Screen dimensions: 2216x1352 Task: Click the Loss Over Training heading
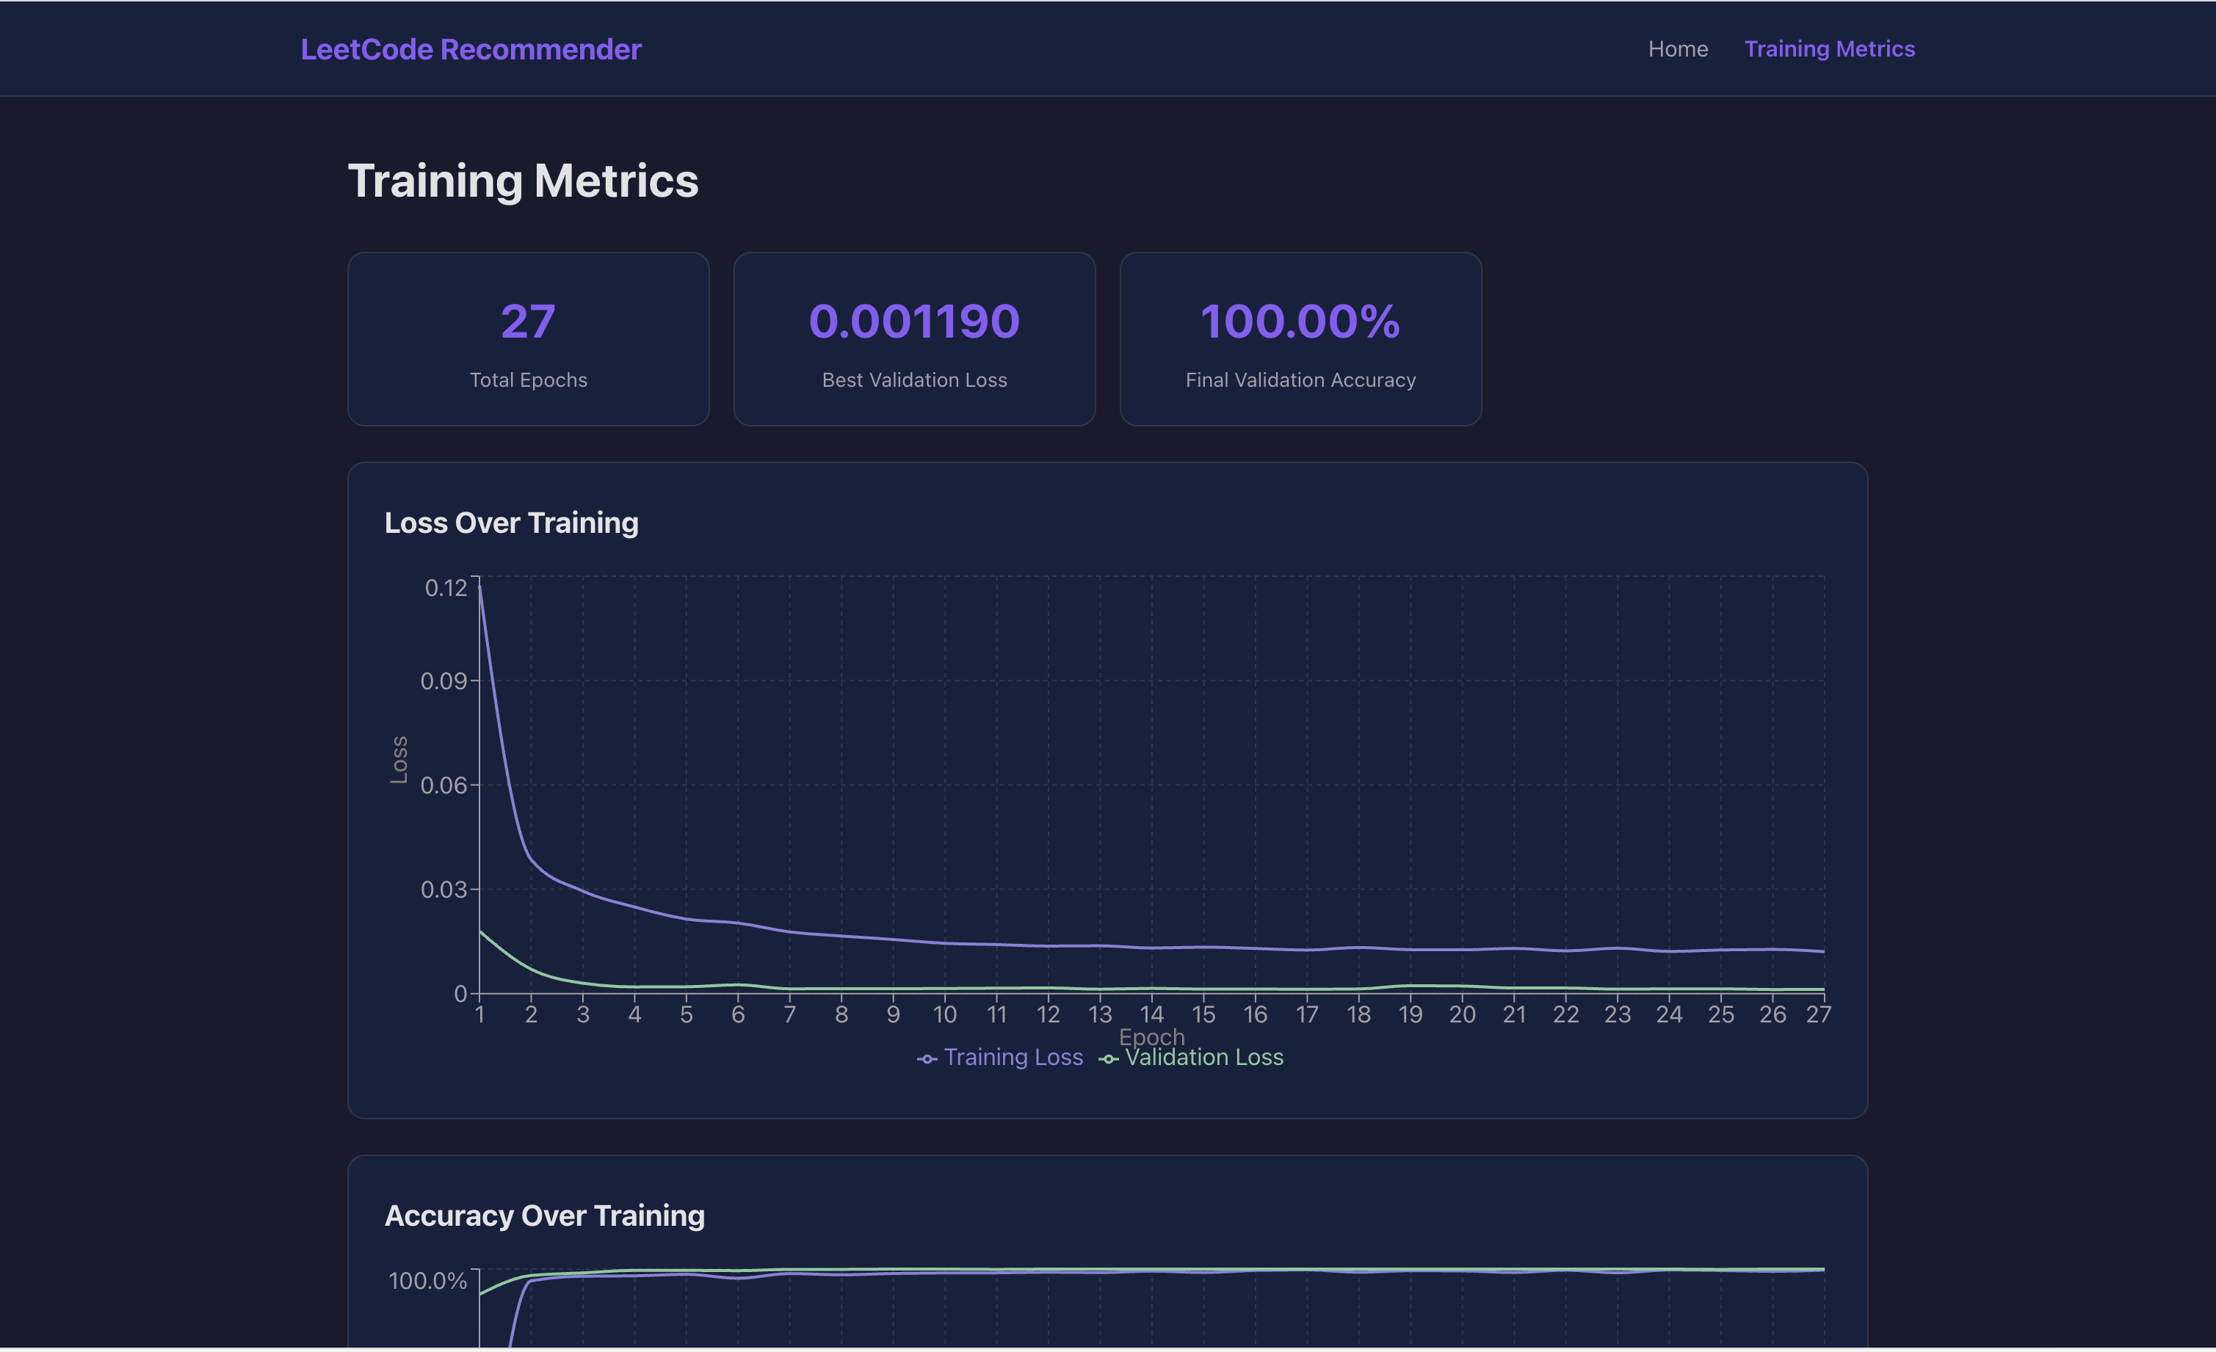[x=511, y=523]
